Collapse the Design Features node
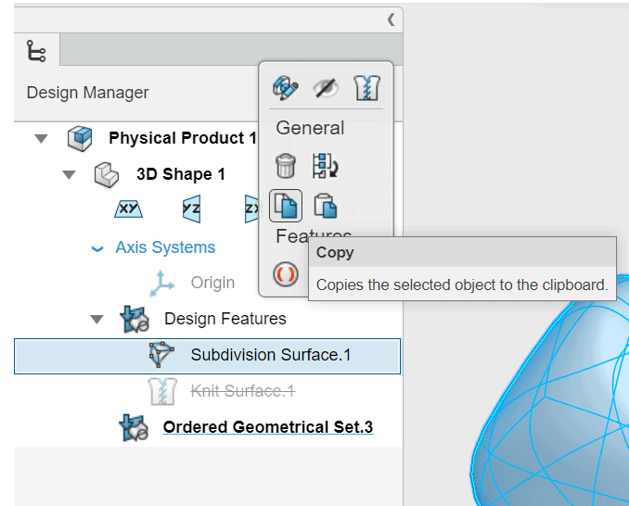Screen dimensions: 629x506 click(96, 320)
